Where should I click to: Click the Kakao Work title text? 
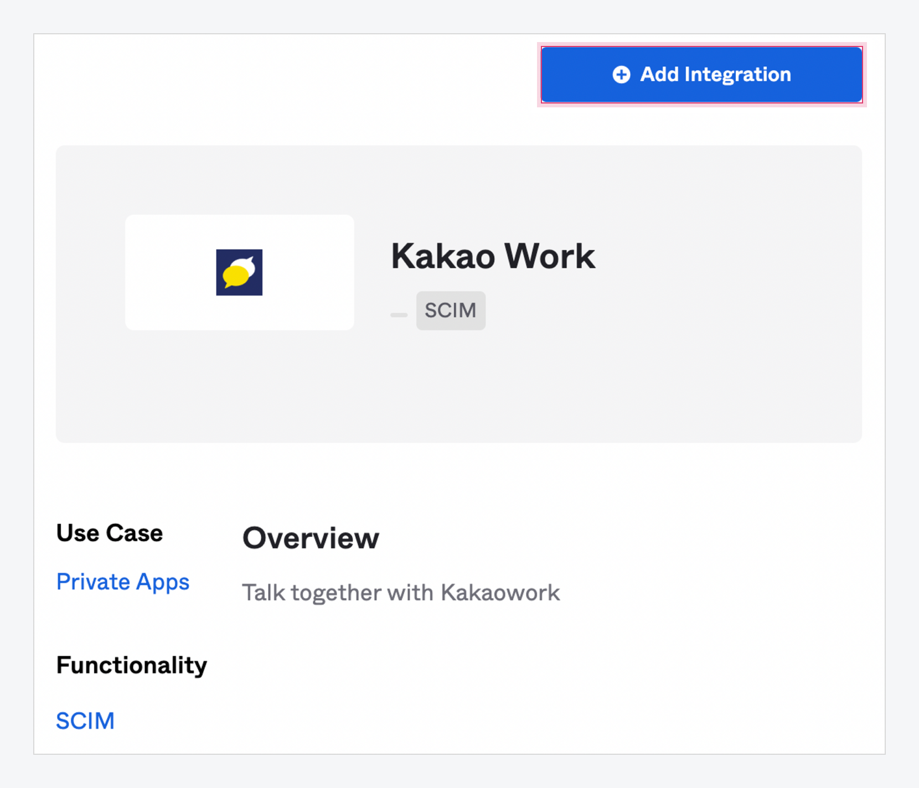coord(493,256)
